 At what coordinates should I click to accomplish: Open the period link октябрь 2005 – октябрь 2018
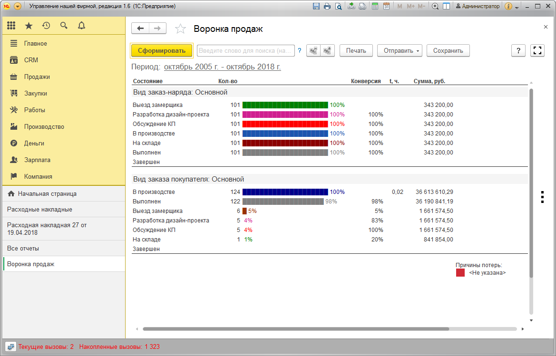click(222, 67)
